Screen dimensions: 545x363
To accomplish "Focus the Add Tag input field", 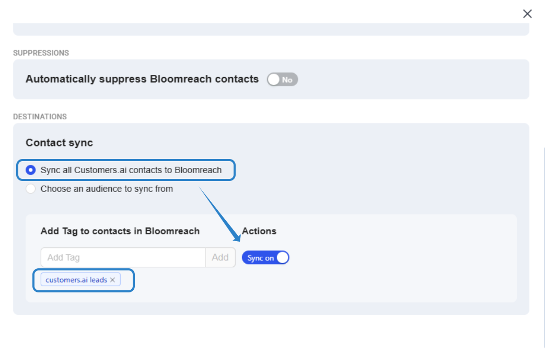I will pyautogui.click(x=123, y=257).
